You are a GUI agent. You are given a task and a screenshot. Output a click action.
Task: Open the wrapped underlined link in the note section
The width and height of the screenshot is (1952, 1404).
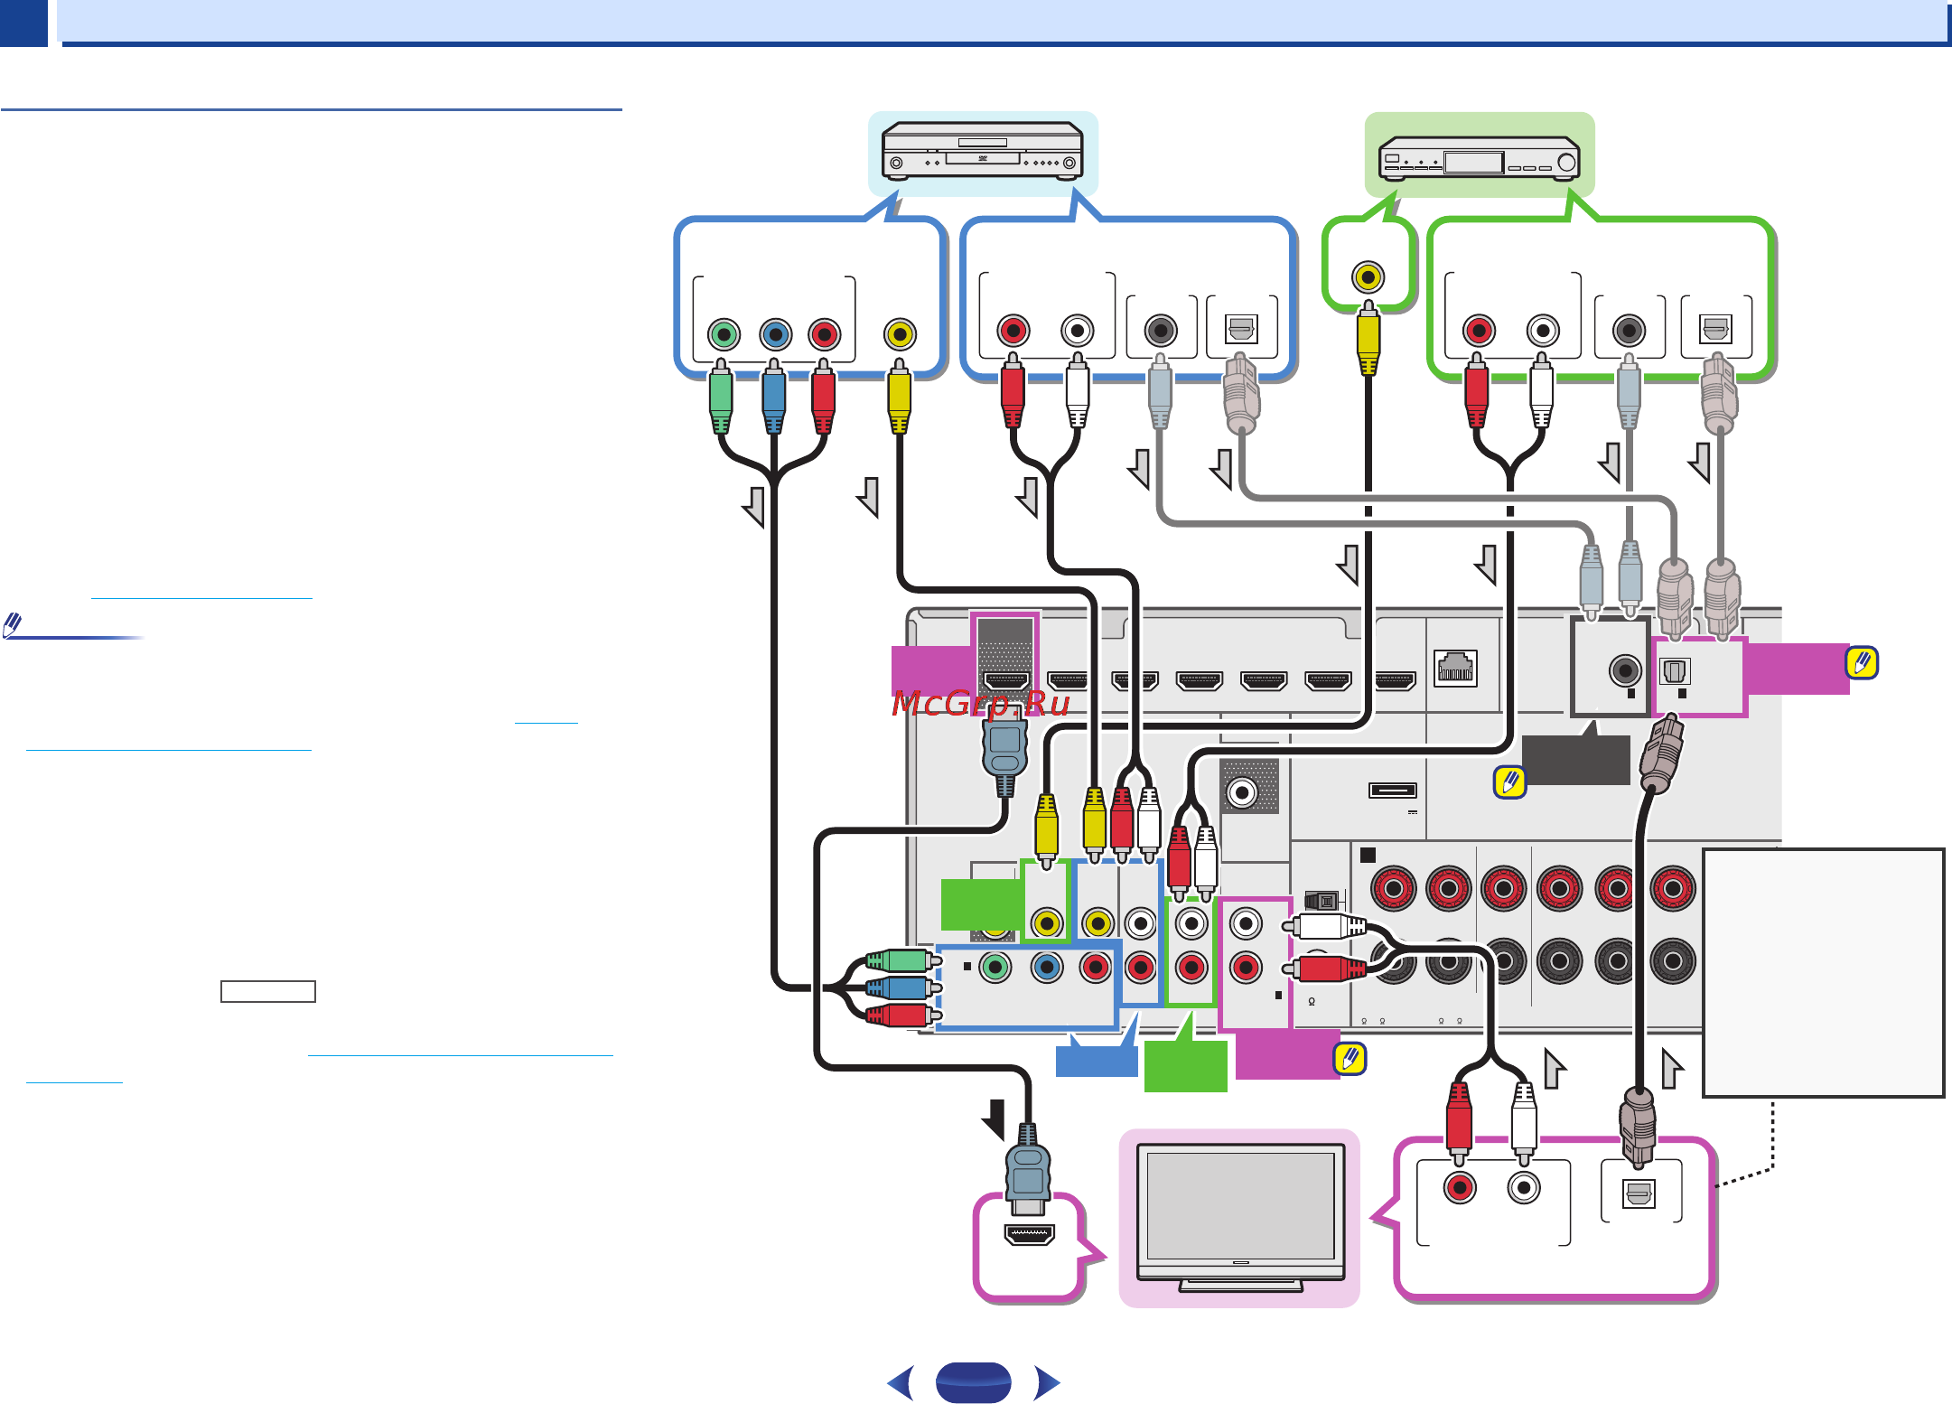tap(169, 749)
